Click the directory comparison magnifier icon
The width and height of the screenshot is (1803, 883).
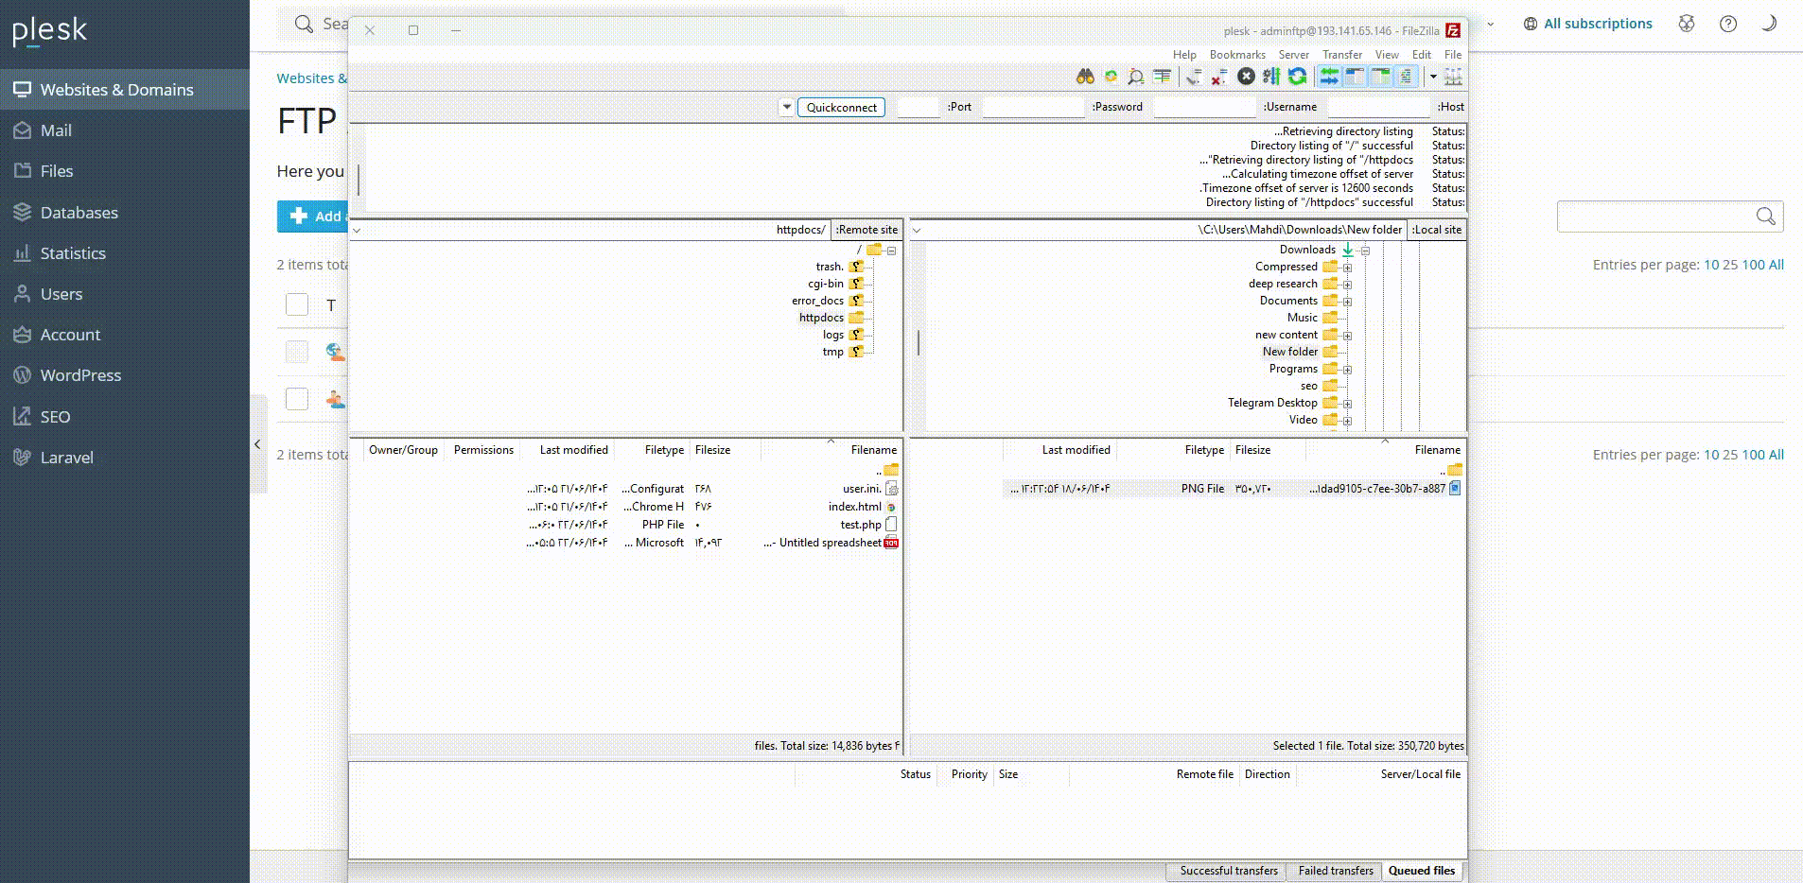1136,77
